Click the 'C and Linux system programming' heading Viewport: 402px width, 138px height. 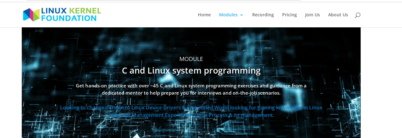(x=191, y=70)
